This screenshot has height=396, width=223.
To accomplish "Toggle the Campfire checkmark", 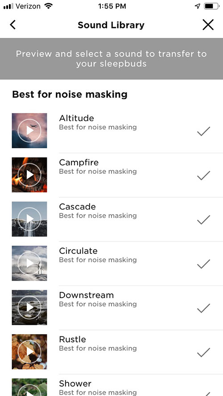I will point(203,176).
